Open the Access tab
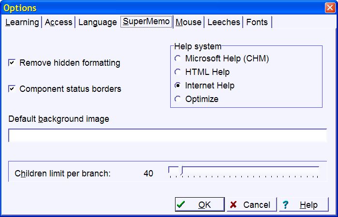 point(59,22)
